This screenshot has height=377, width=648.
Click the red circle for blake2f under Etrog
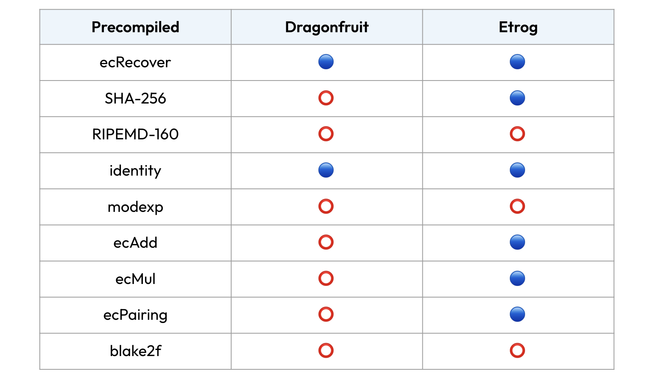pos(517,350)
